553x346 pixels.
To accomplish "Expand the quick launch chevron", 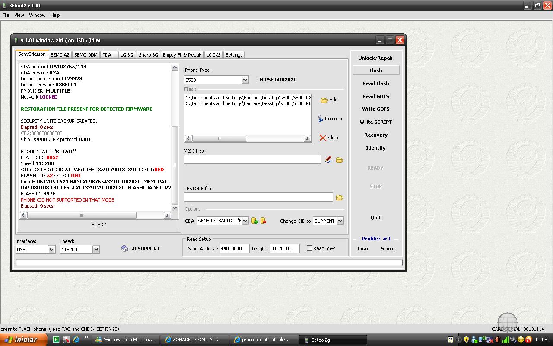I will click(86, 338).
